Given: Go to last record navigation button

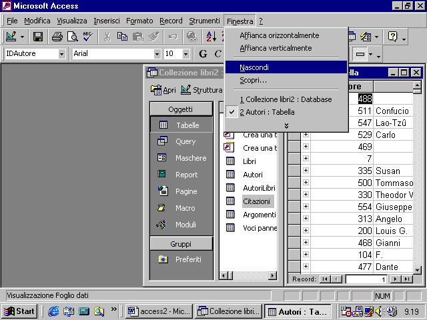Looking at the screenshot, I should coord(407,279).
